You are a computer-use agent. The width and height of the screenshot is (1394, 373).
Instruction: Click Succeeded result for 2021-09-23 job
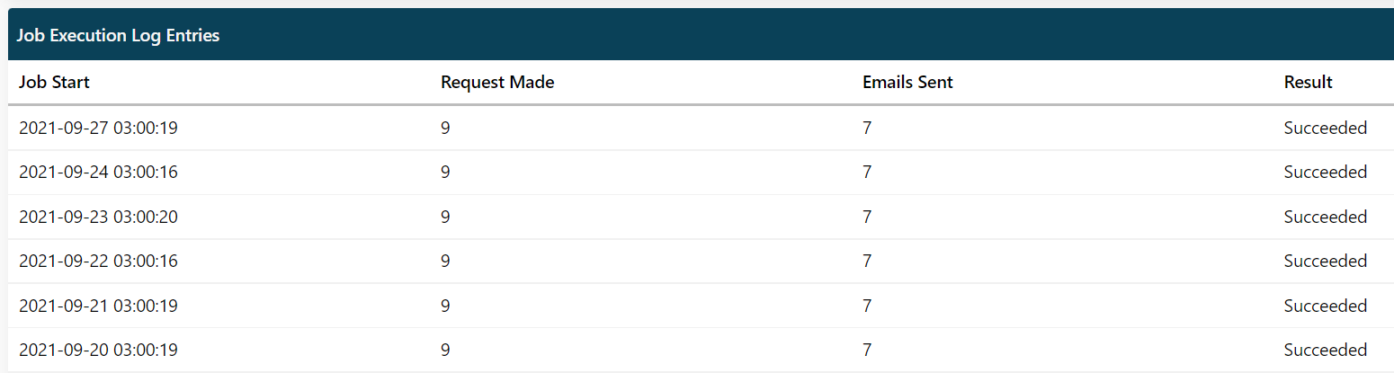[1326, 217]
